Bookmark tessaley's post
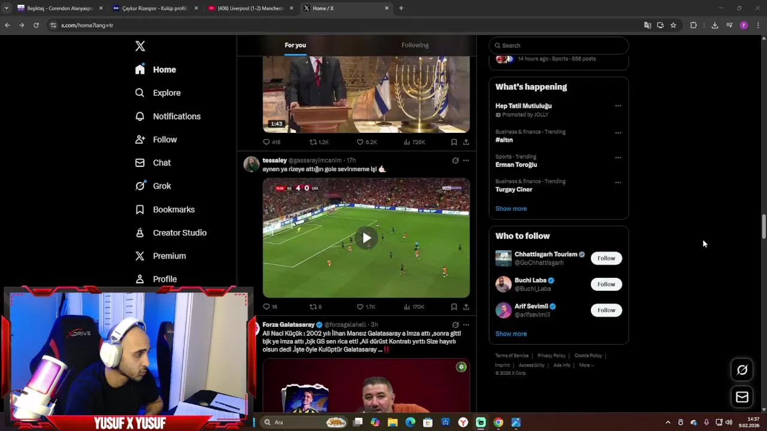 (x=454, y=306)
